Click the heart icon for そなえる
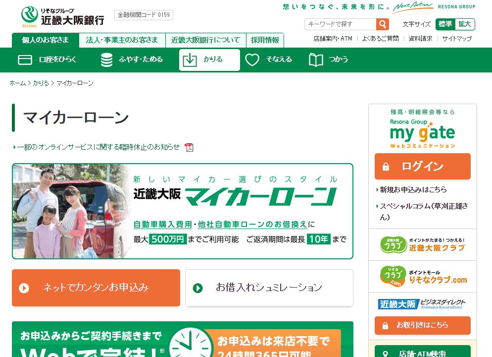Image resolution: width=492 pixels, height=357 pixels. 252,59
